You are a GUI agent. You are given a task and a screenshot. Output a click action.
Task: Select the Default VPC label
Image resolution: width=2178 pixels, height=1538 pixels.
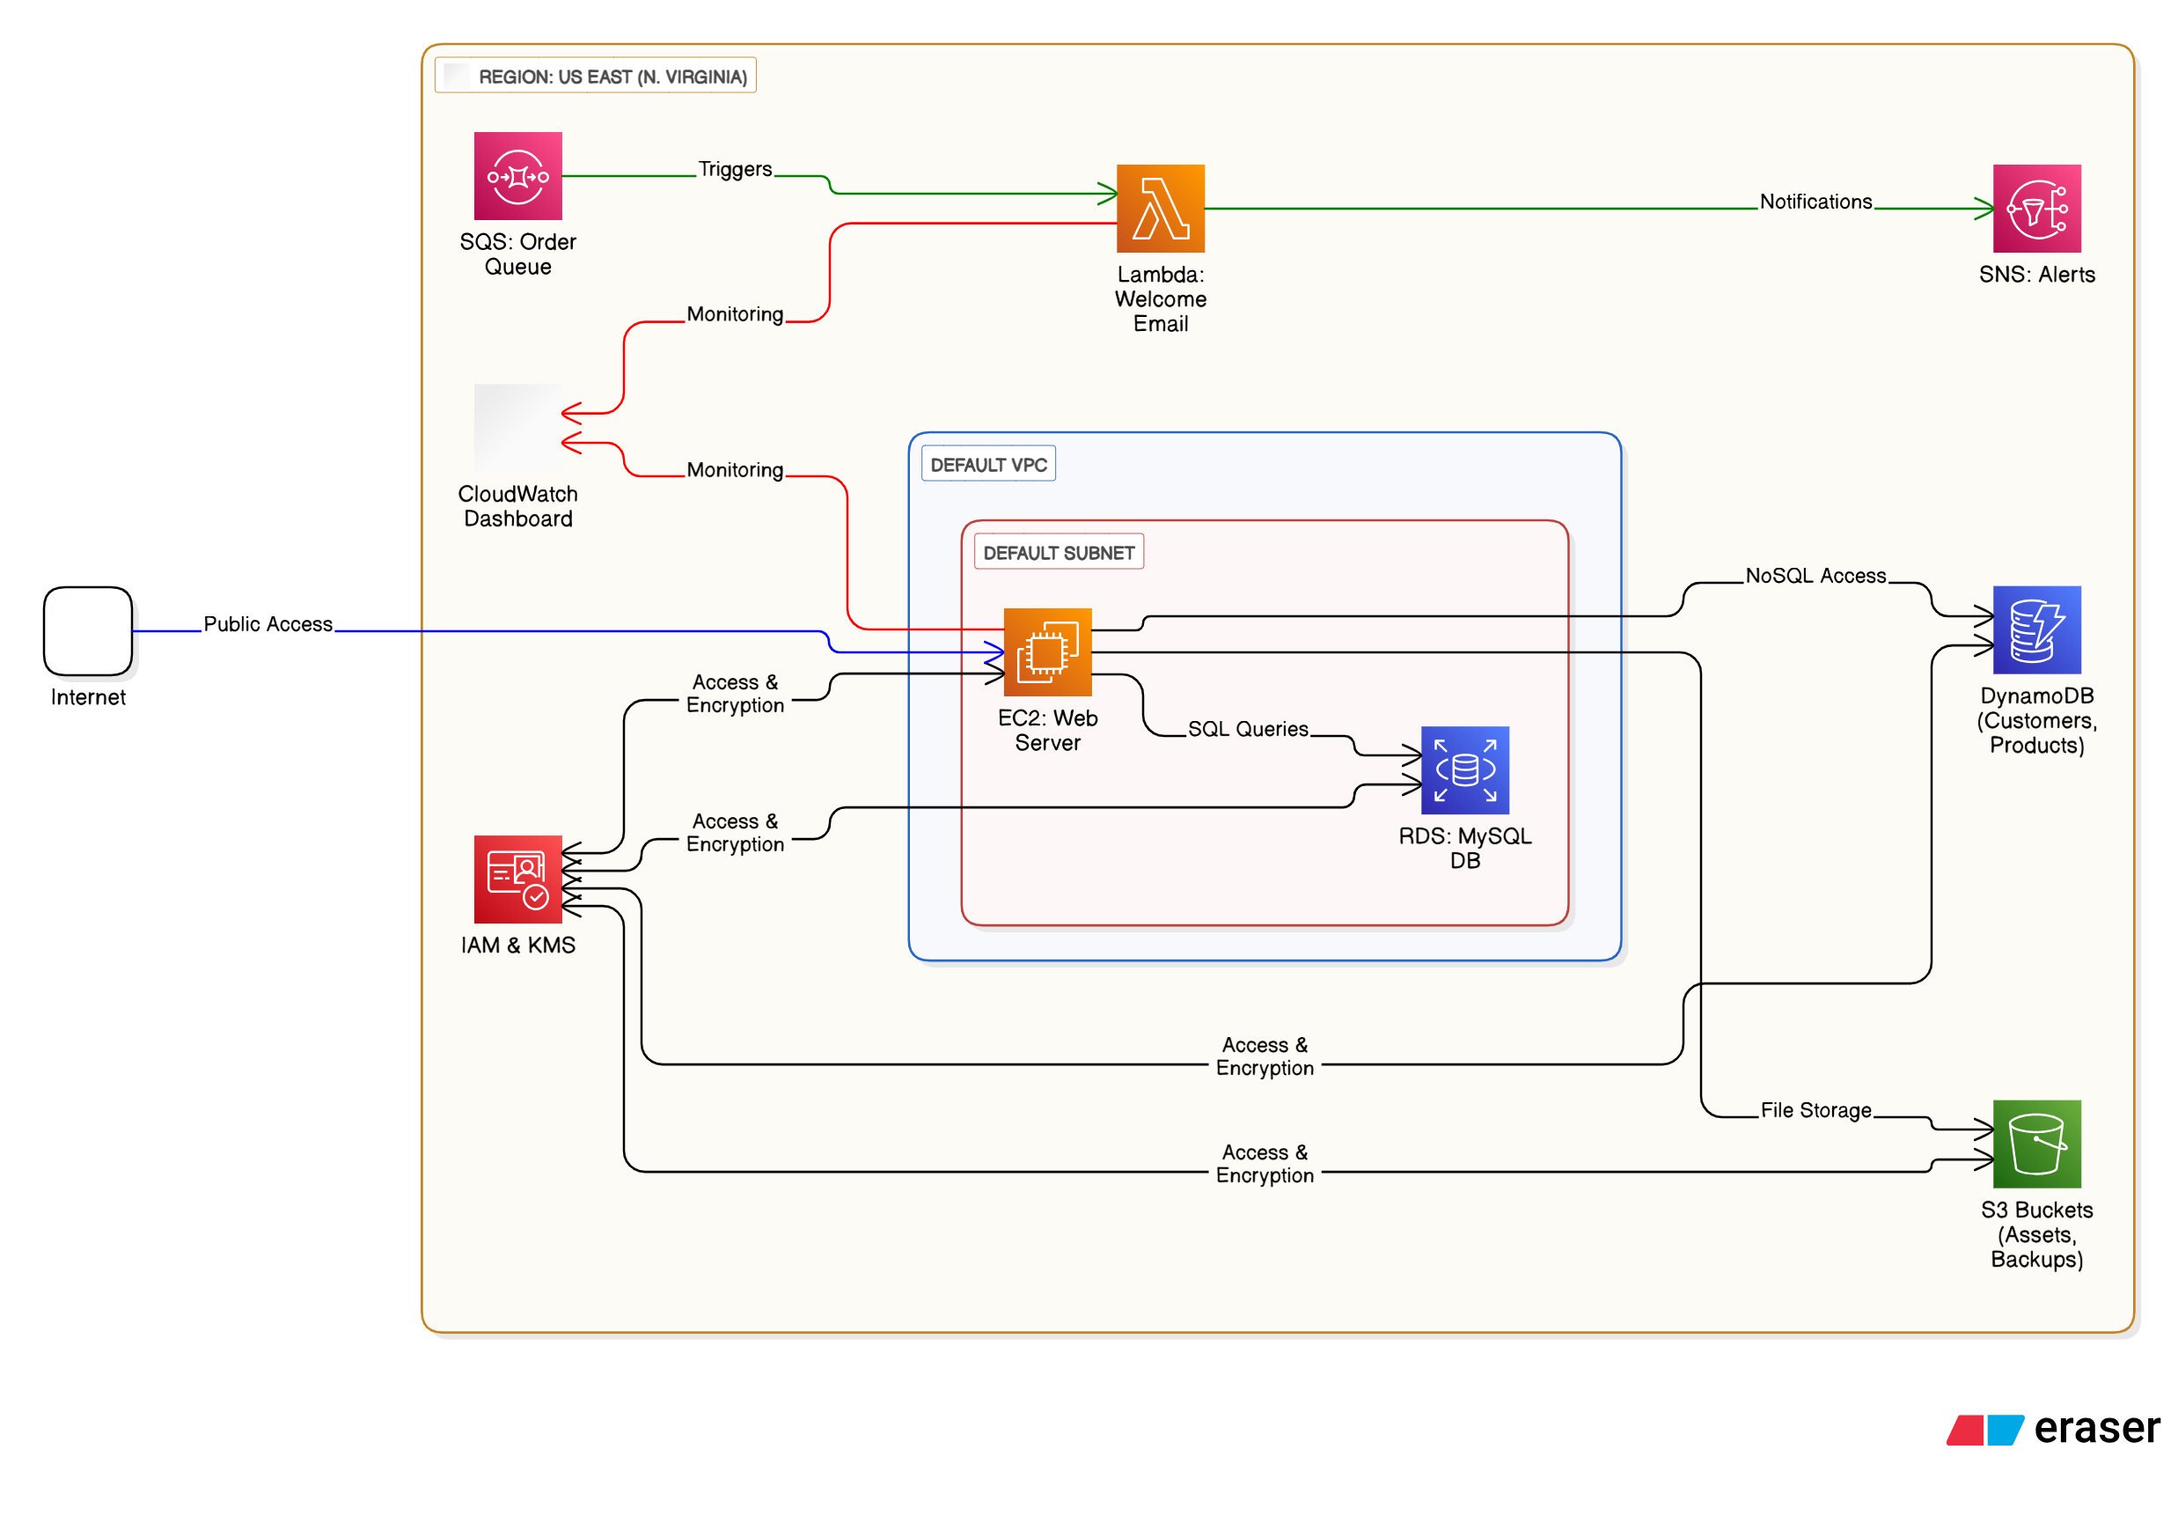coord(988,464)
